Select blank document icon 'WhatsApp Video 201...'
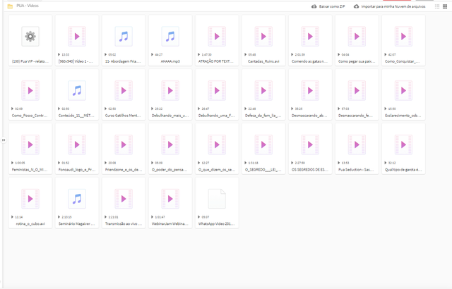 point(217,199)
